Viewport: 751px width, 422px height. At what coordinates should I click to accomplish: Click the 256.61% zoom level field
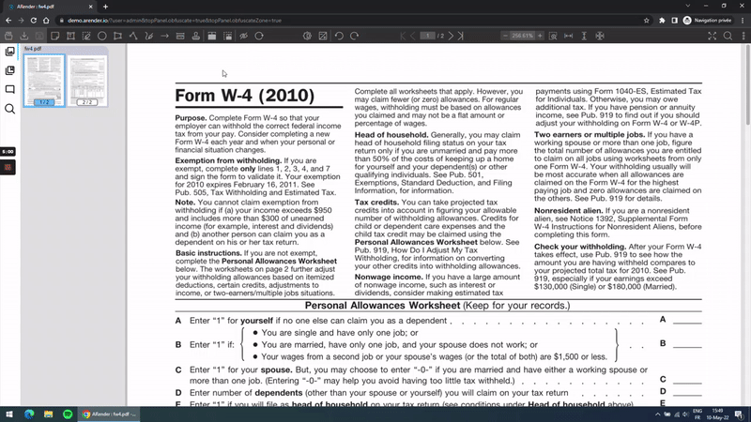522,36
